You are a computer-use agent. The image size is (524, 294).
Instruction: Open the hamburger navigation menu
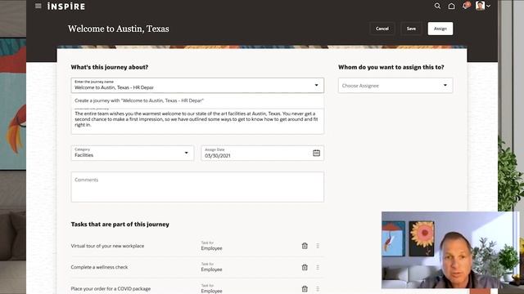tap(38, 6)
